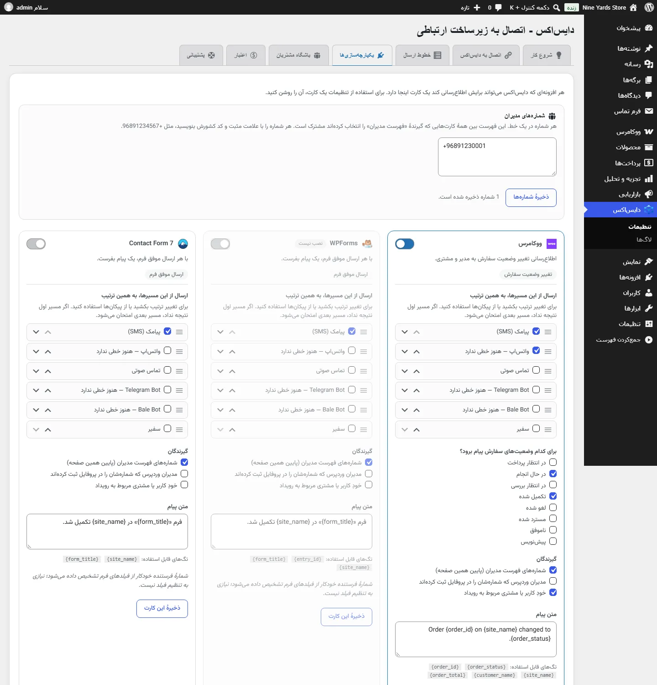Image resolution: width=657 pixels, height=685 pixels.
Task: Move Contact Form 7 SMS route down
Action: tap(36, 332)
